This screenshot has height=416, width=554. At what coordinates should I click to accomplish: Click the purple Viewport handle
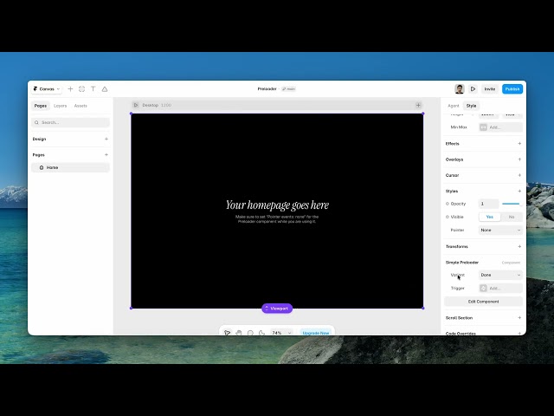tap(277, 309)
